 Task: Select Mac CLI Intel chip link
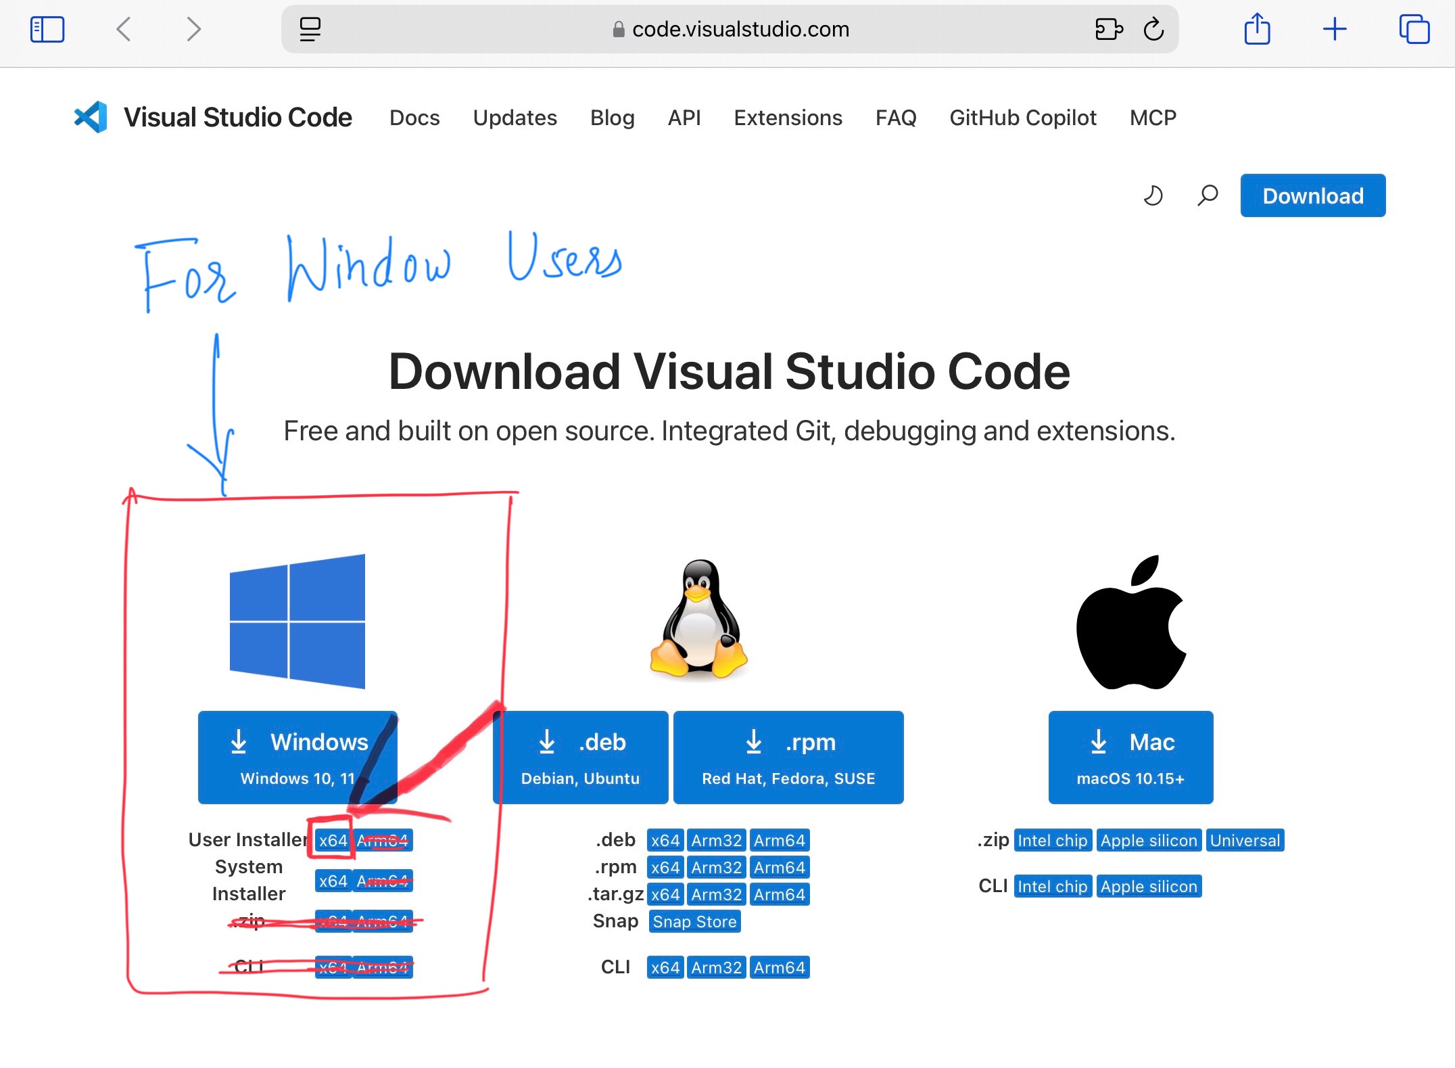click(x=1053, y=887)
